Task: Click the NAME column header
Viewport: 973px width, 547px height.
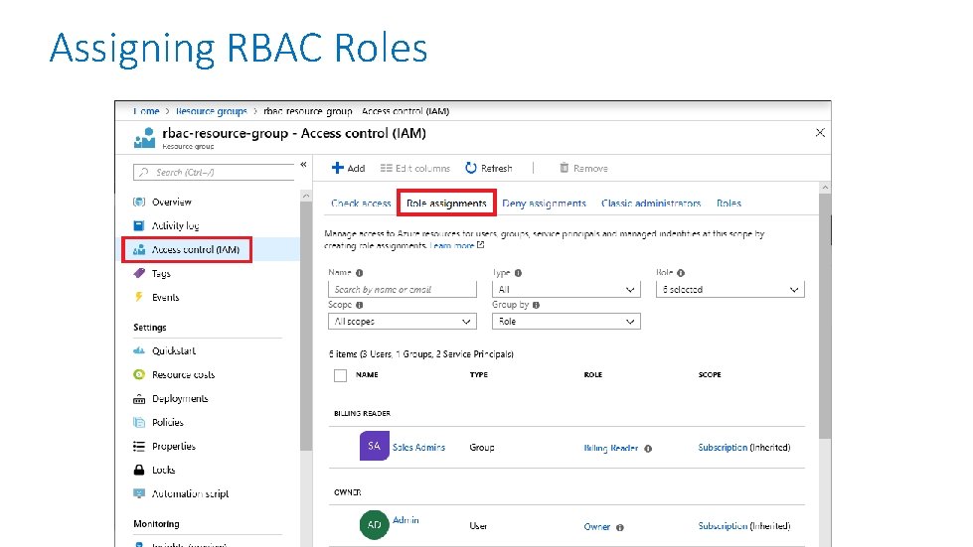Action: pyautogui.click(x=367, y=375)
